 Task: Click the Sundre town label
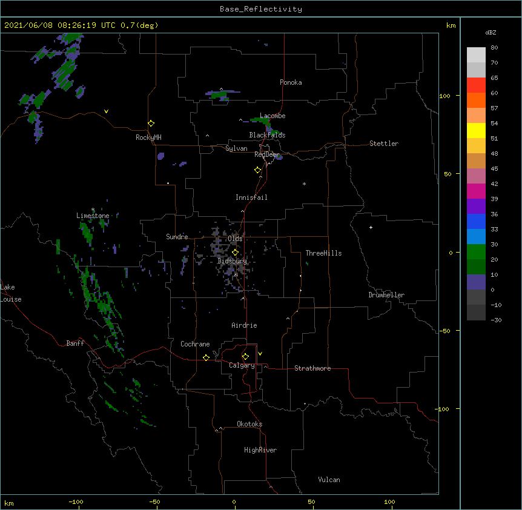(x=177, y=237)
